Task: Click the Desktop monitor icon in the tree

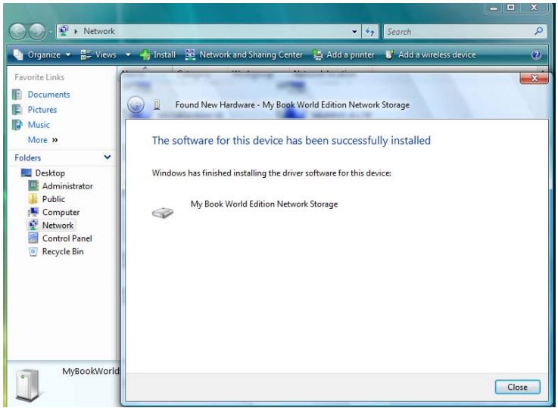Action: 26,173
